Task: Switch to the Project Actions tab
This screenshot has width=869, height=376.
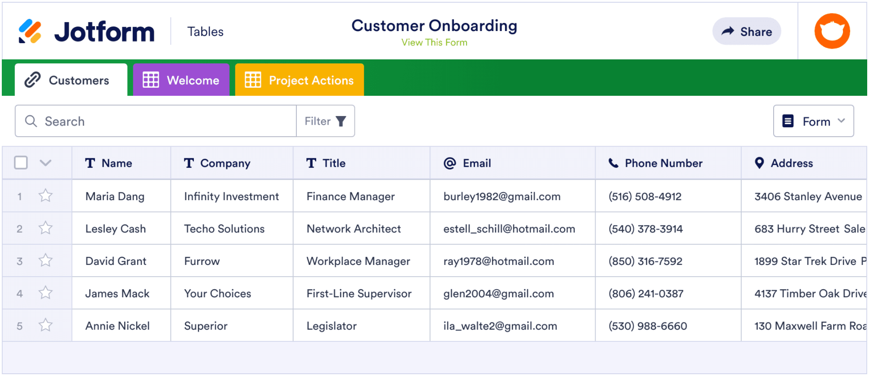Action: (299, 80)
